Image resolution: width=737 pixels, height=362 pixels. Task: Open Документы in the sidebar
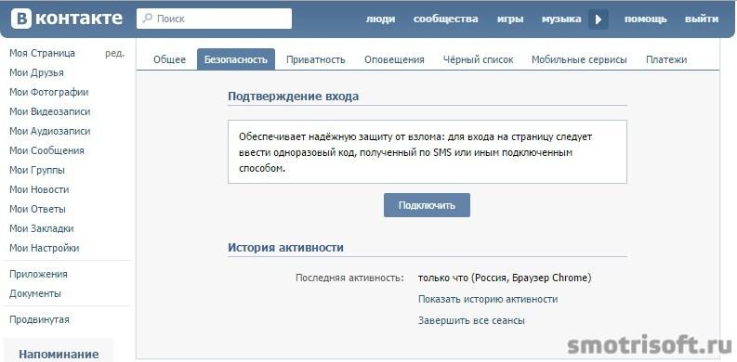[35, 294]
